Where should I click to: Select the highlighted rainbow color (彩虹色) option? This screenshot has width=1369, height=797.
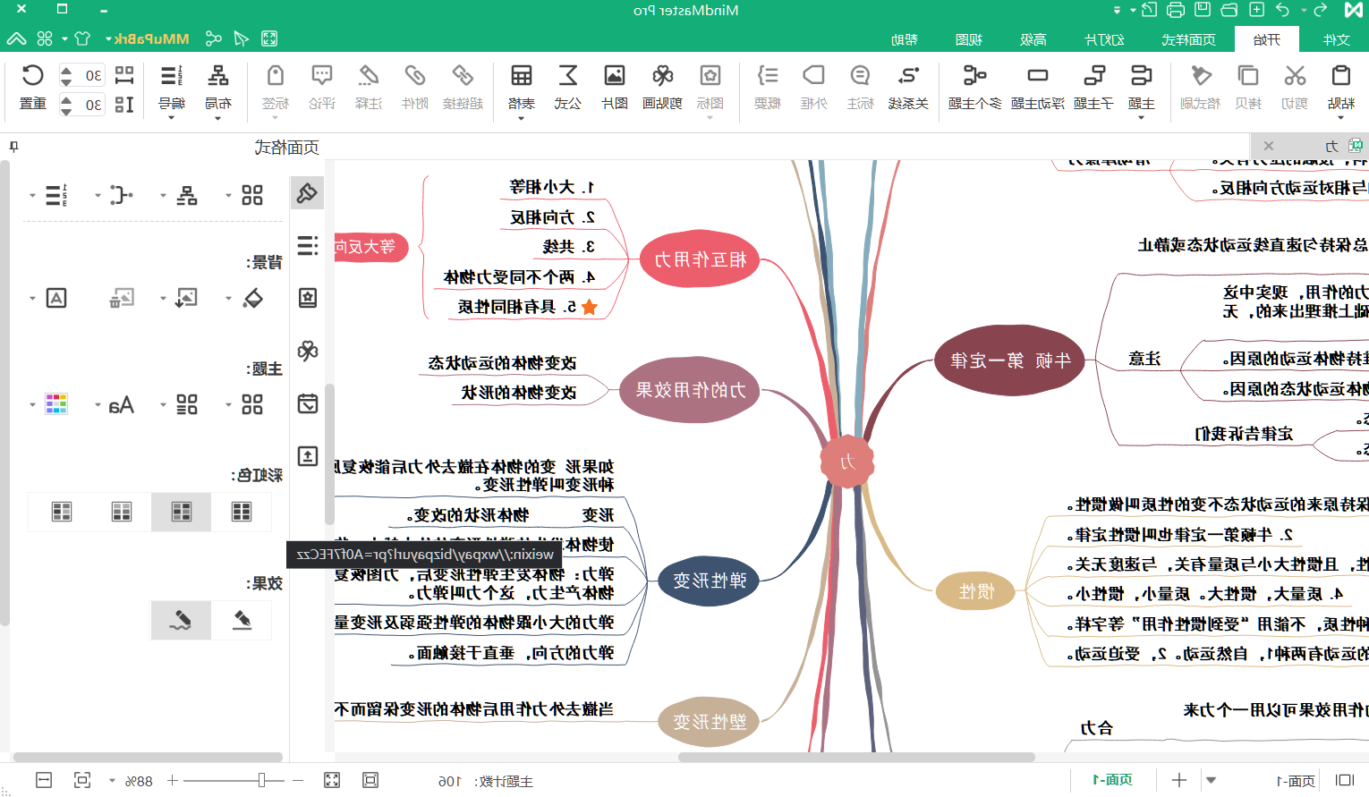[182, 512]
